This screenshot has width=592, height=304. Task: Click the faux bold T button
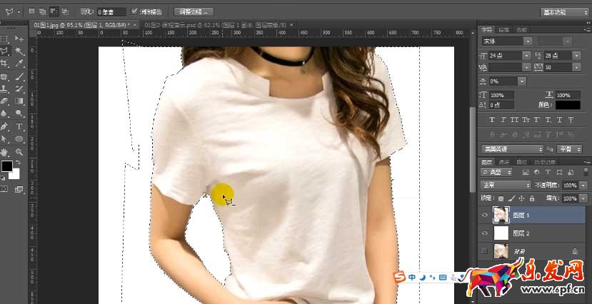click(493, 119)
